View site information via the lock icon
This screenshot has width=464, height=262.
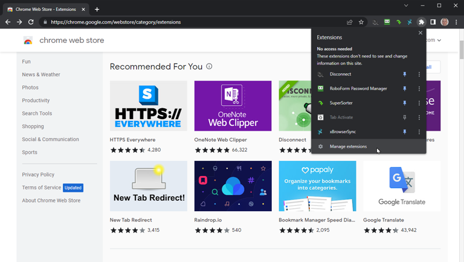(45, 22)
